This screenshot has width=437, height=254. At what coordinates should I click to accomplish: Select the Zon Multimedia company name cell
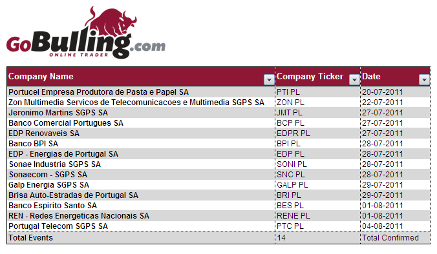141,103
